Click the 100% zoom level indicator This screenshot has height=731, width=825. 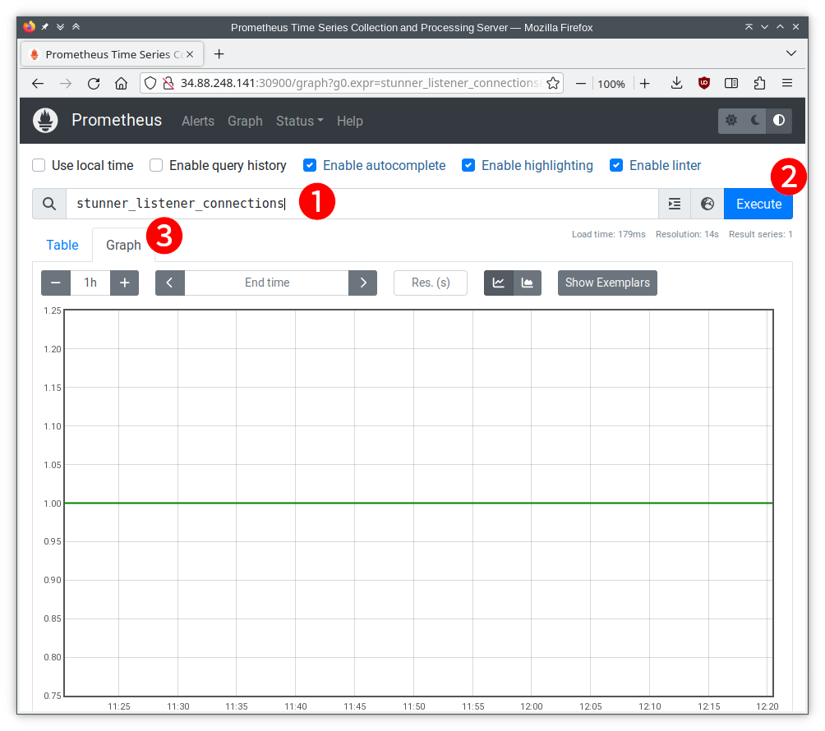pyautogui.click(x=611, y=84)
